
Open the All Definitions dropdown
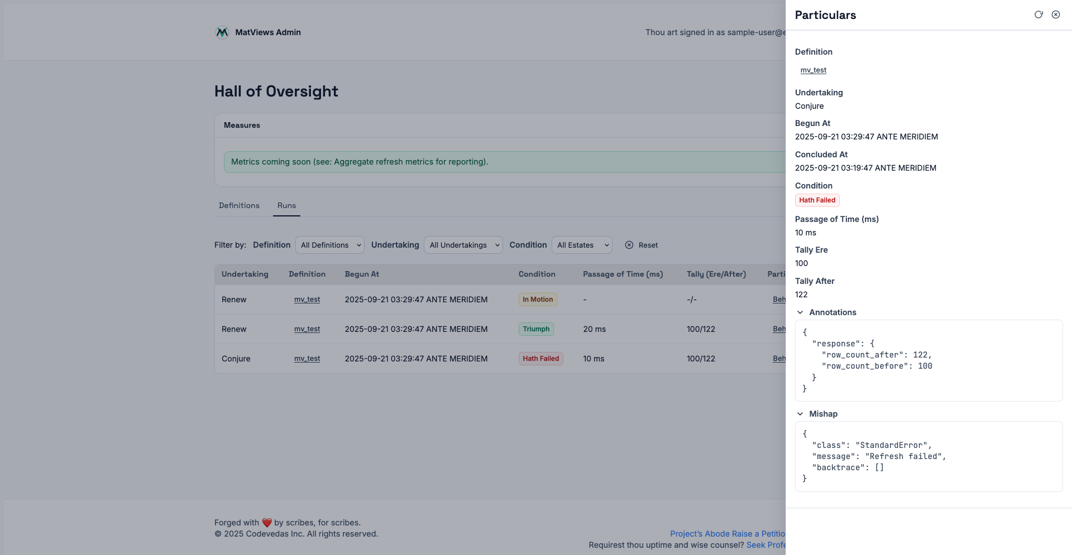pos(330,245)
